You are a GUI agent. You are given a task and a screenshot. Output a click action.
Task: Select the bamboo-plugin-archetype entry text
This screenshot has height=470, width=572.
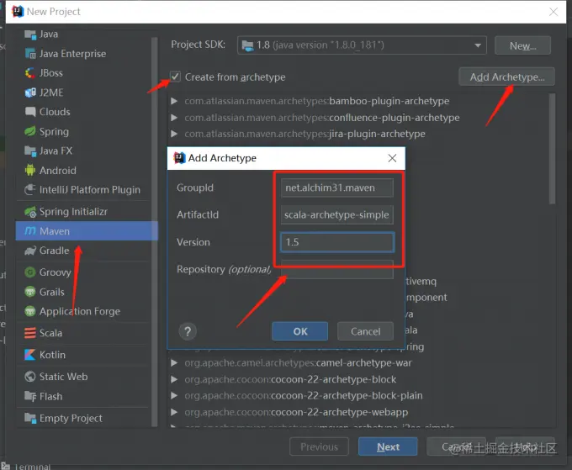316,101
